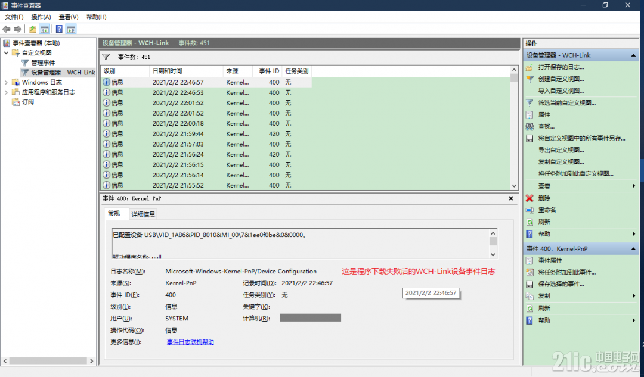Choose the 重命名 action

[547, 210]
